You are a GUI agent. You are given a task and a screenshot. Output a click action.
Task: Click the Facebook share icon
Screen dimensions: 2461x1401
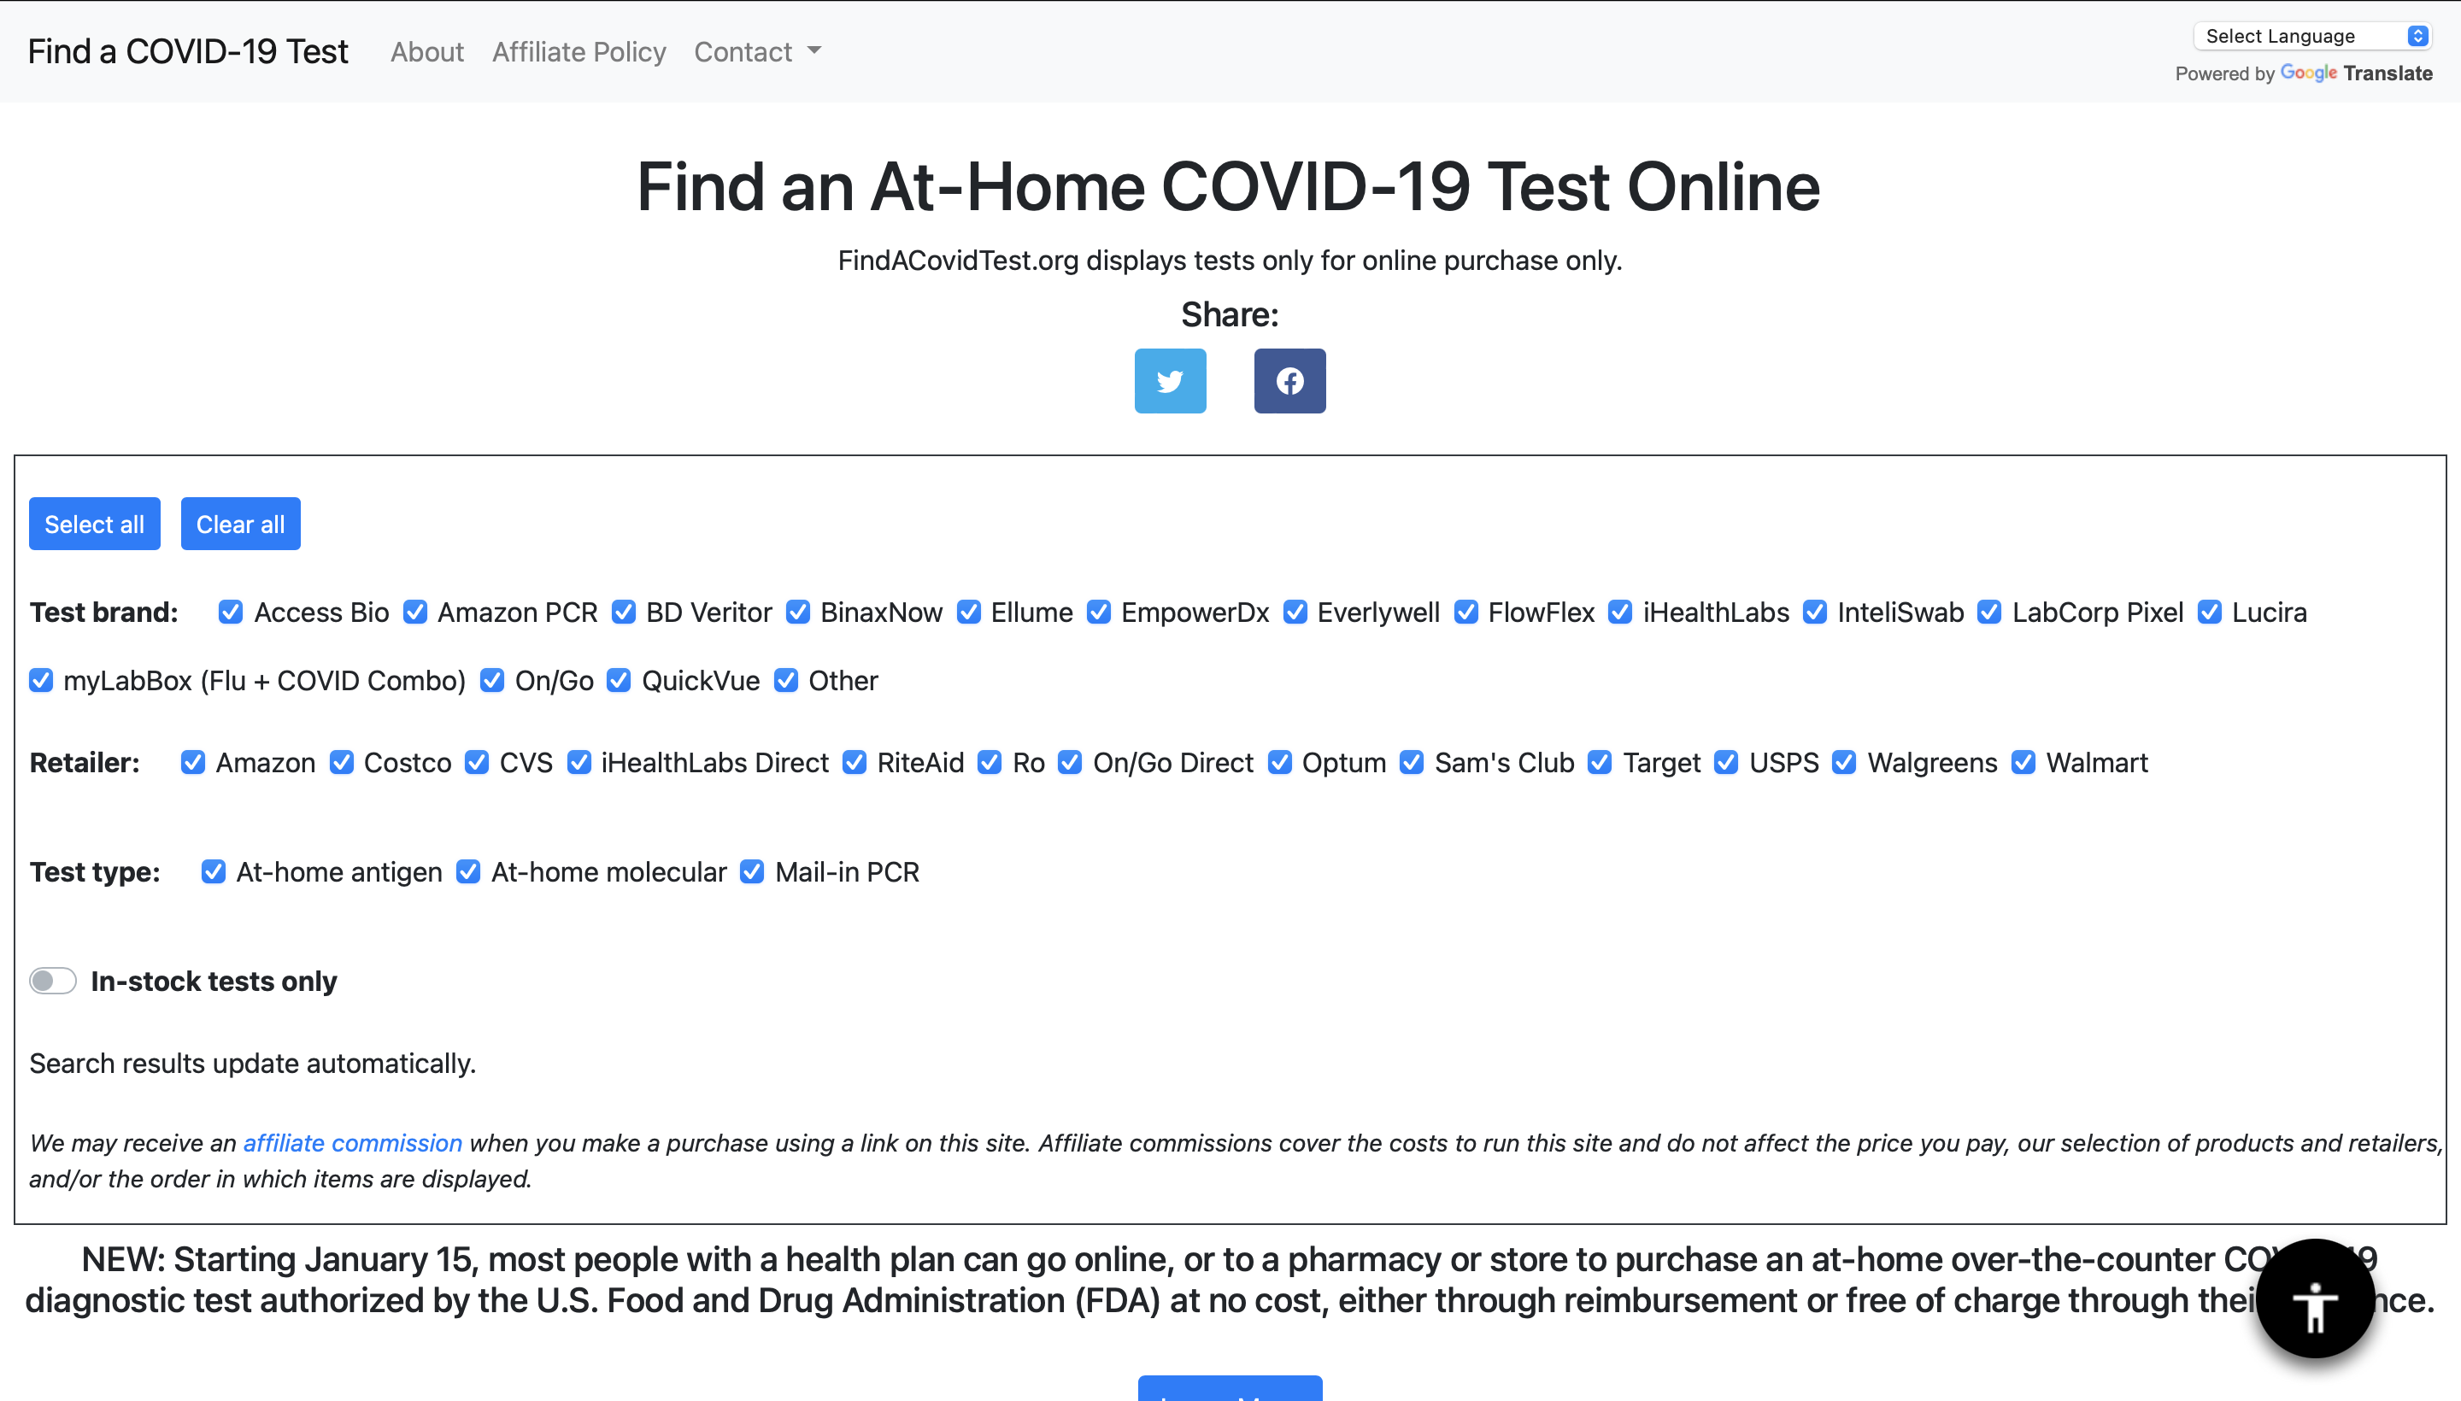tap(1289, 380)
